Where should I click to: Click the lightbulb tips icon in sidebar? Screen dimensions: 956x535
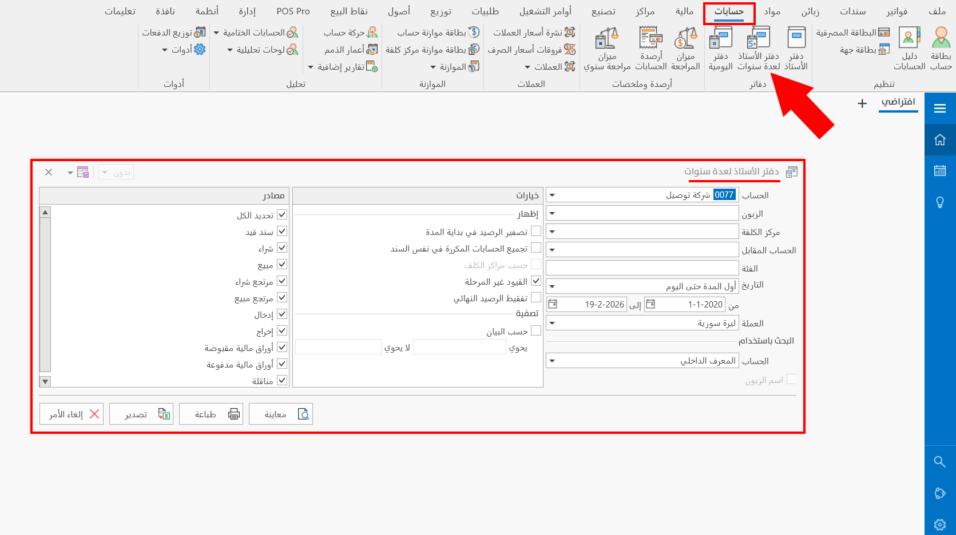(940, 202)
